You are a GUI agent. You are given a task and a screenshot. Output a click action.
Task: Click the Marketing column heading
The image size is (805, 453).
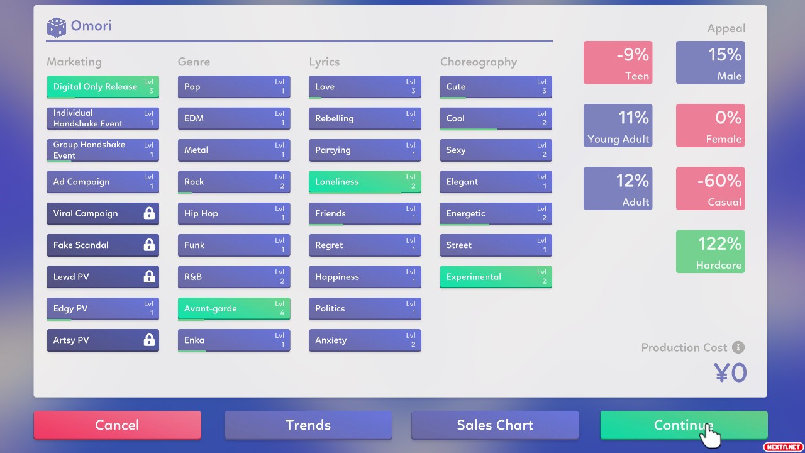point(74,62)
